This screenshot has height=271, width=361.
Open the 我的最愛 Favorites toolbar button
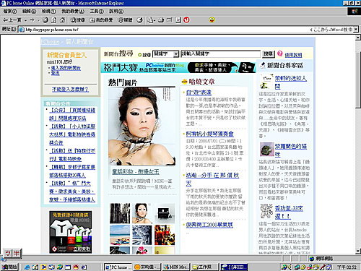click(x=101, y=20)
